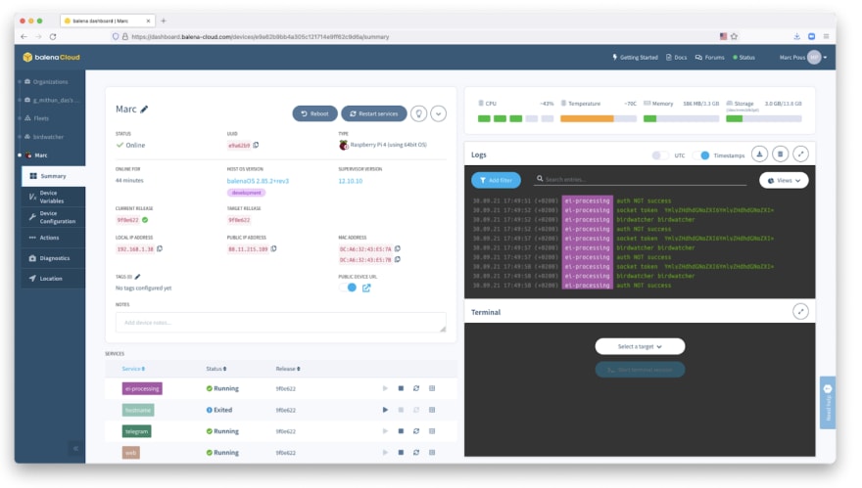This screenshot has height=488, width=862.
Task: Open Docs in top bar
Action: tap(676, 57)
